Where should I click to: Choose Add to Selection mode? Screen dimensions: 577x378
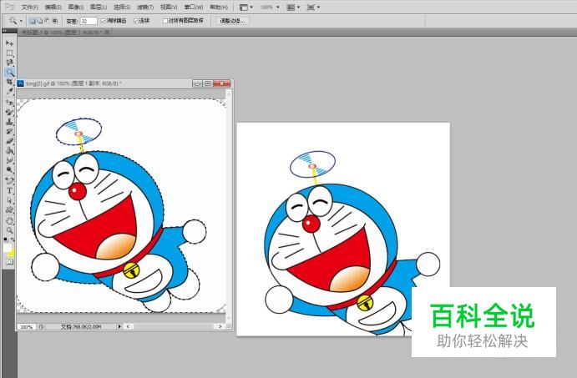click(40, 21)
